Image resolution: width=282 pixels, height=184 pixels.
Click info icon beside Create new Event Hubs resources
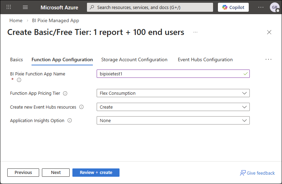click(81, 107)
